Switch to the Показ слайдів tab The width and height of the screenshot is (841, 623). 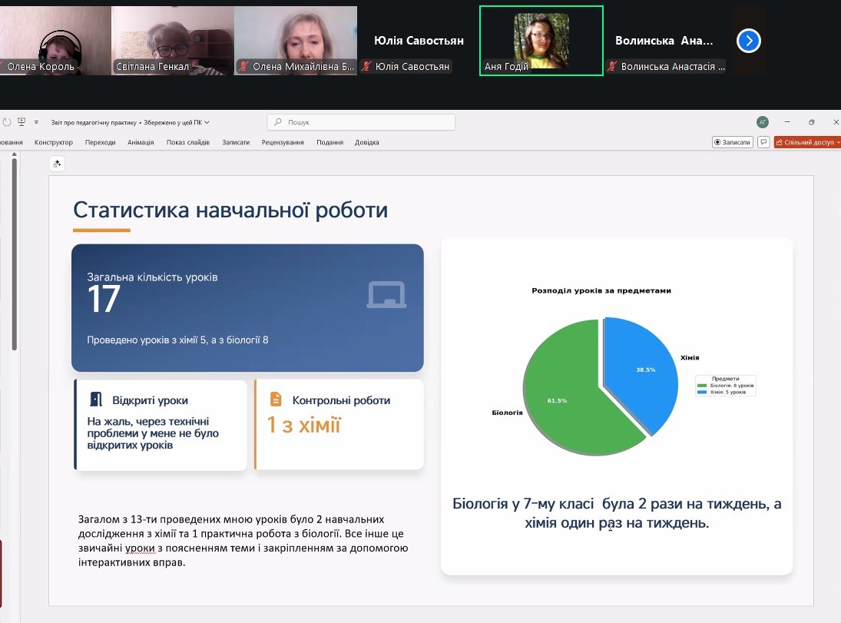(187, 142)
